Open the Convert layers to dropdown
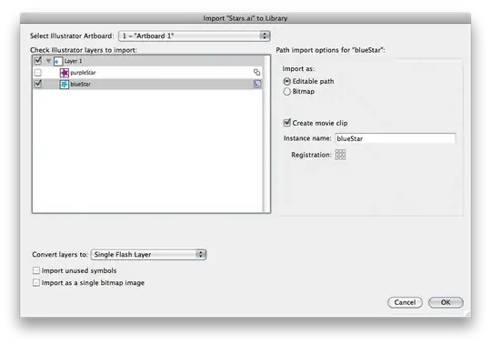 click(148, 255)
